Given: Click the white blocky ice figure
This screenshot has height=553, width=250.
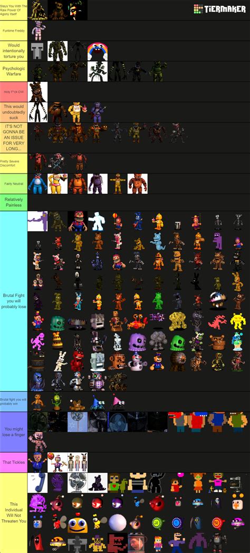Looking at the screenshot, I should pyautogui.click(x=98, y=221).
